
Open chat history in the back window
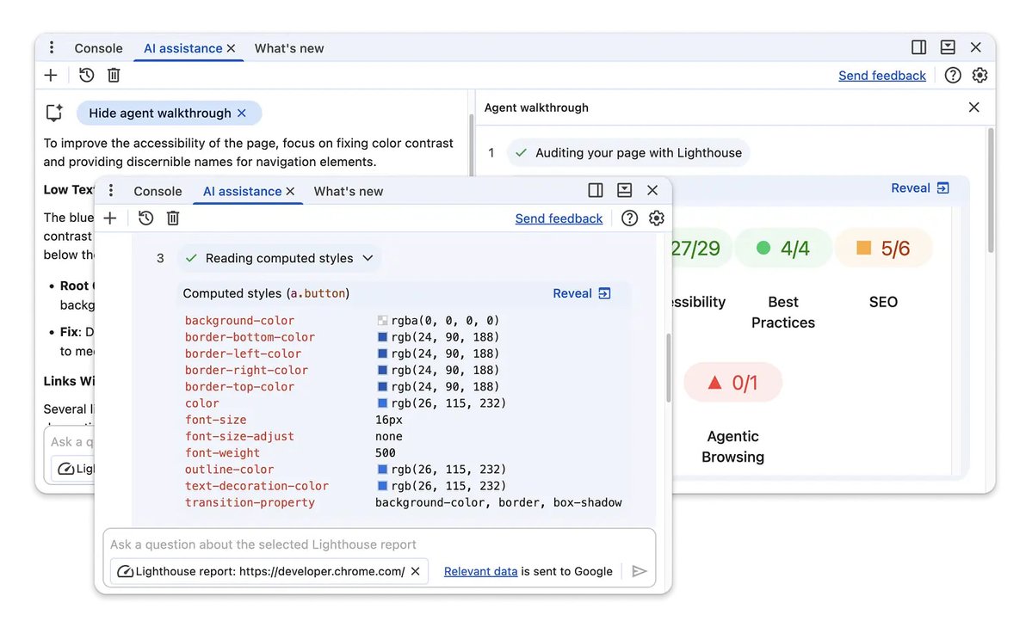tap(86, 75)
